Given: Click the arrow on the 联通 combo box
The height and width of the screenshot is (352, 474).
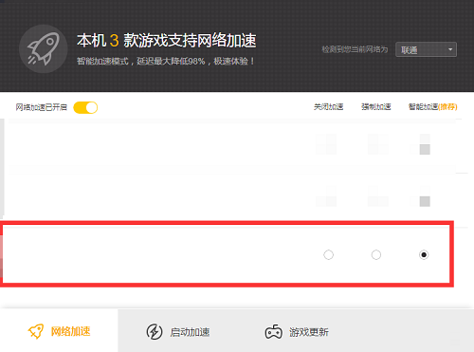Looking at the screenshot, I should click(x=450, y=49).
